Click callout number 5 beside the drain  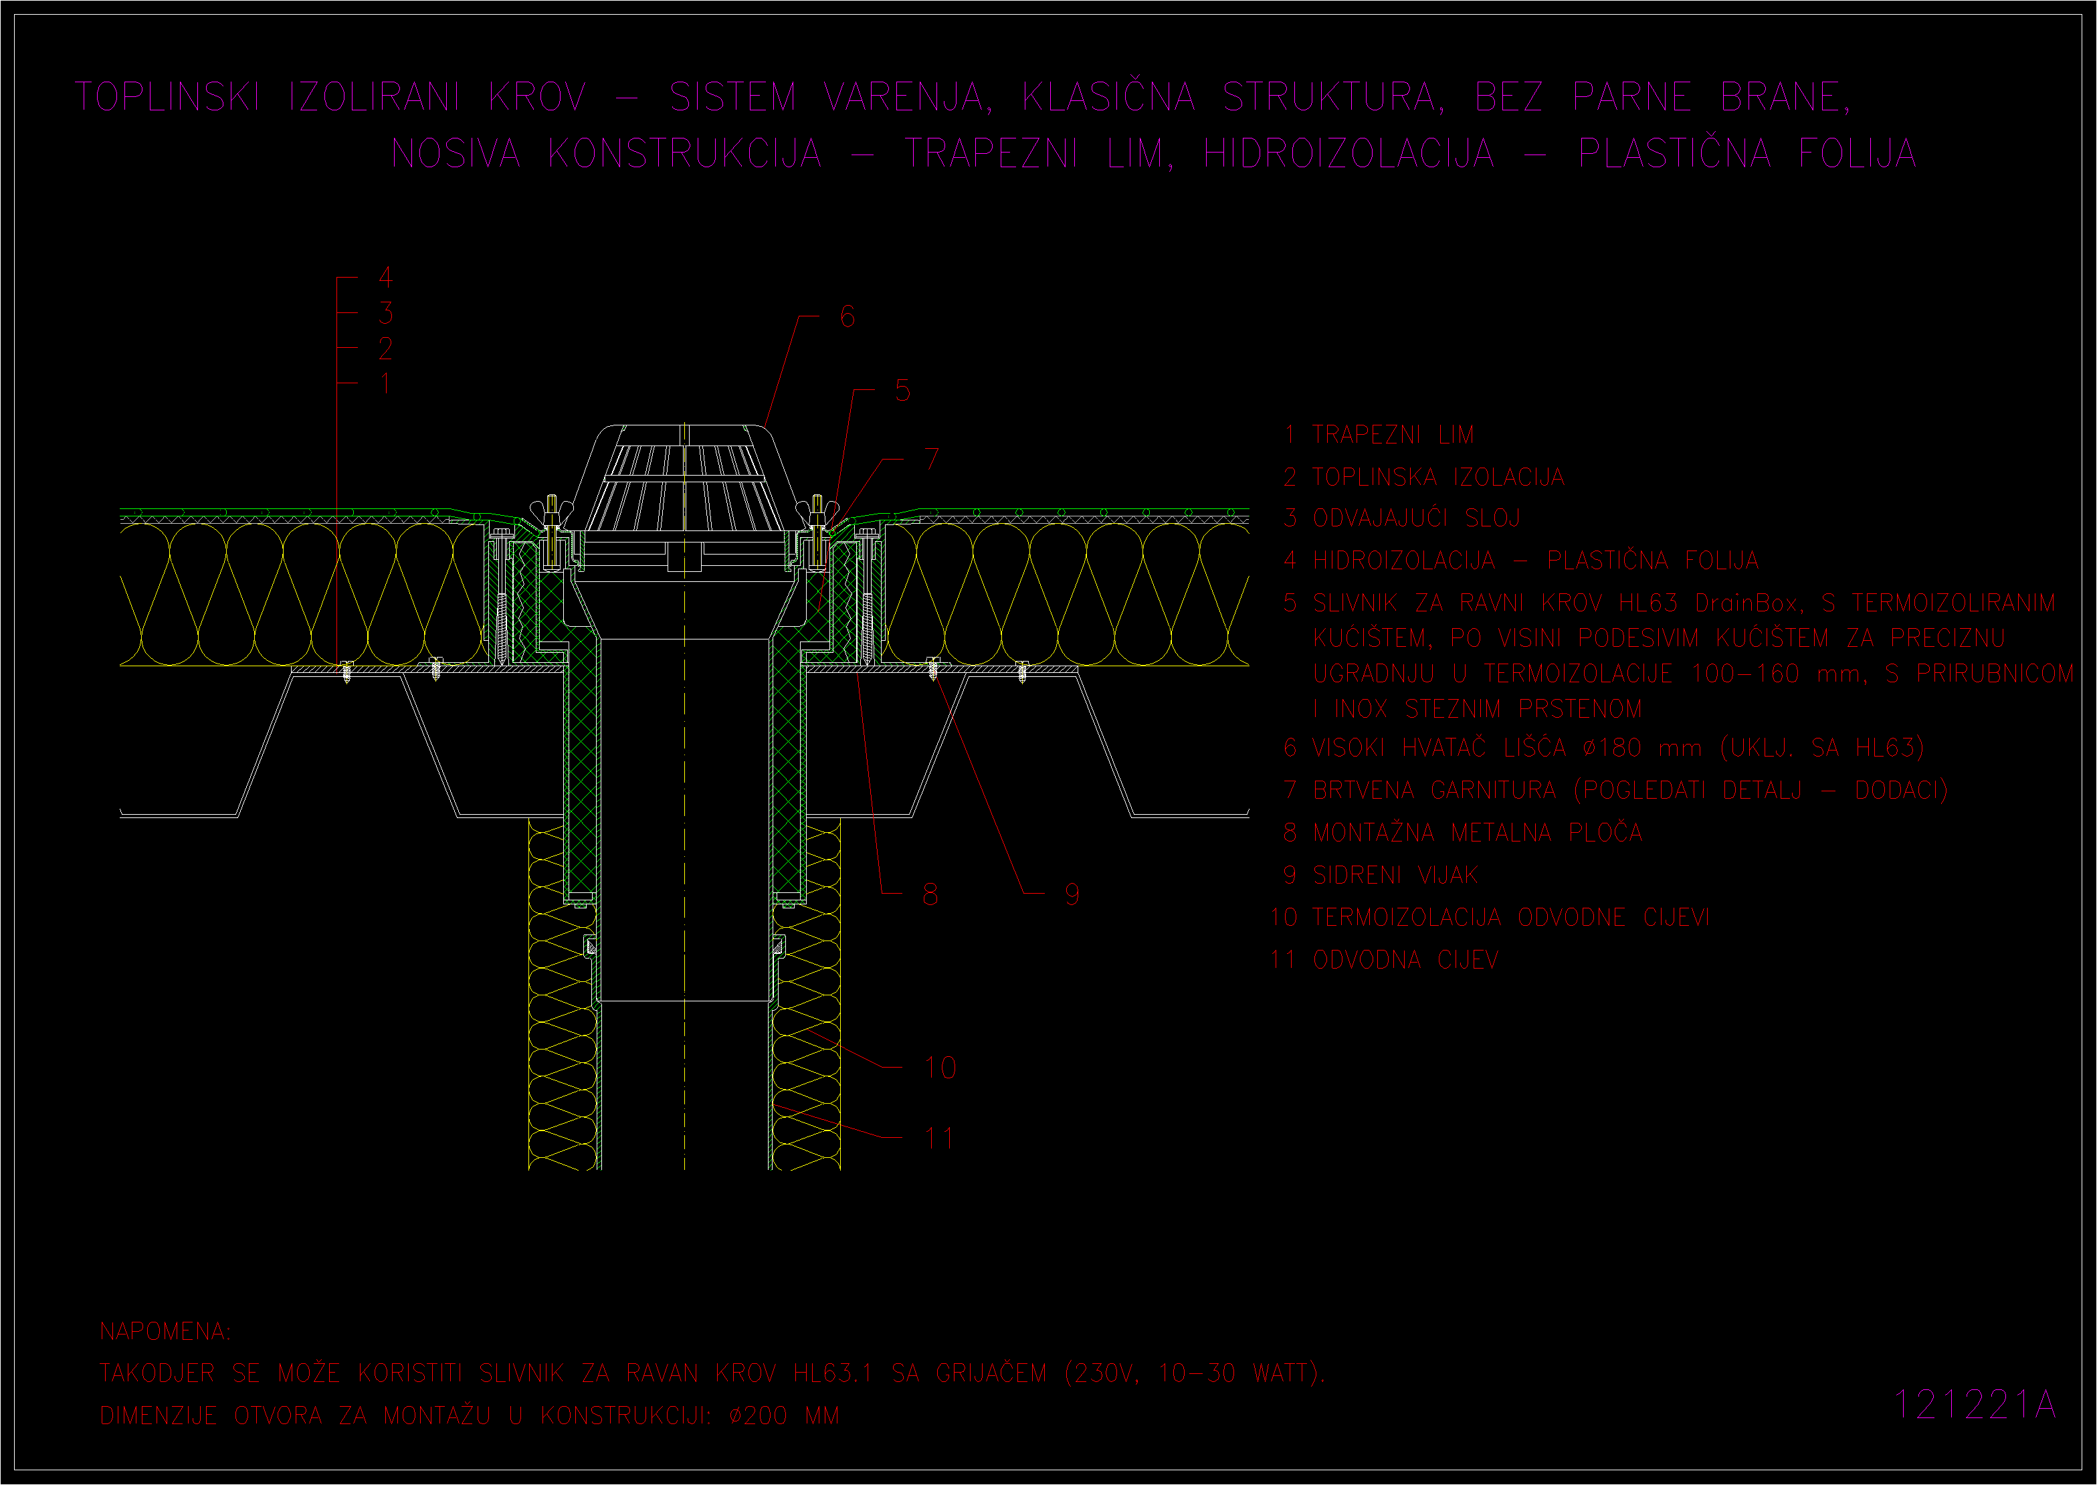(x=903, y=391)
